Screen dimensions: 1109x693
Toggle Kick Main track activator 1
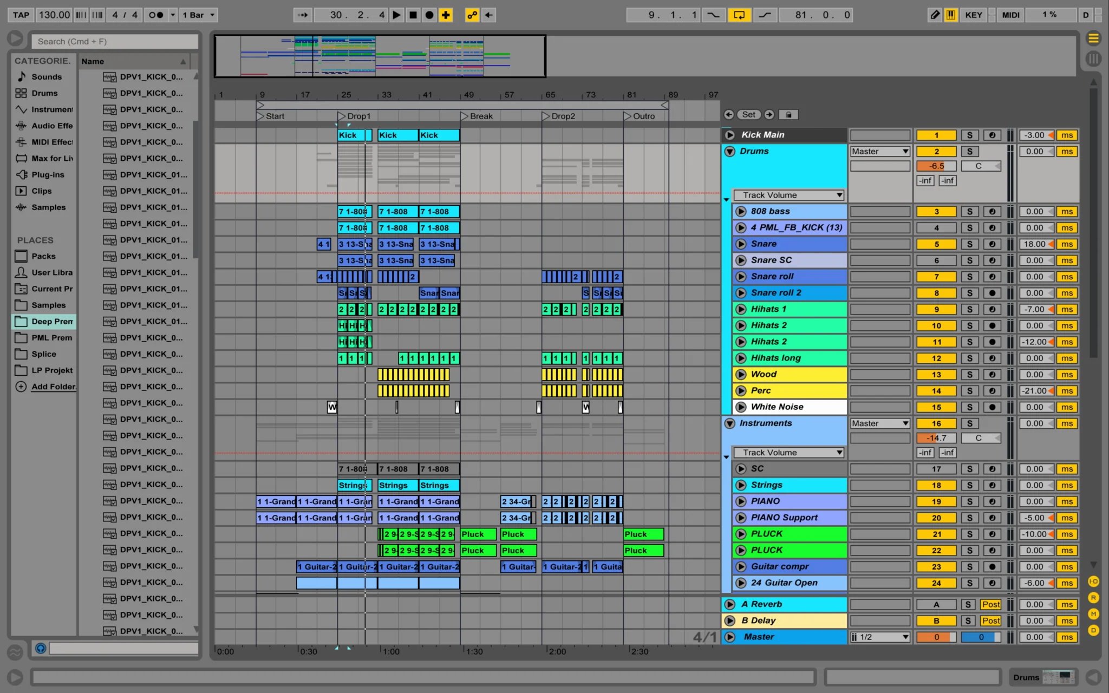tap(936, 135)
